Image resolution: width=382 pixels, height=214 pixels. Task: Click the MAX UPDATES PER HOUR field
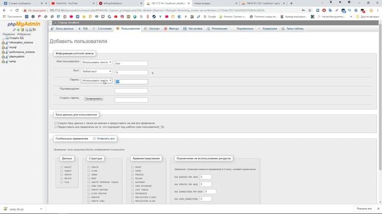[205, 184]
